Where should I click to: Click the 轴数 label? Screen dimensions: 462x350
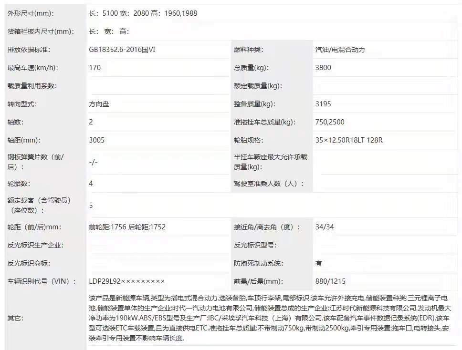[15, 122]
